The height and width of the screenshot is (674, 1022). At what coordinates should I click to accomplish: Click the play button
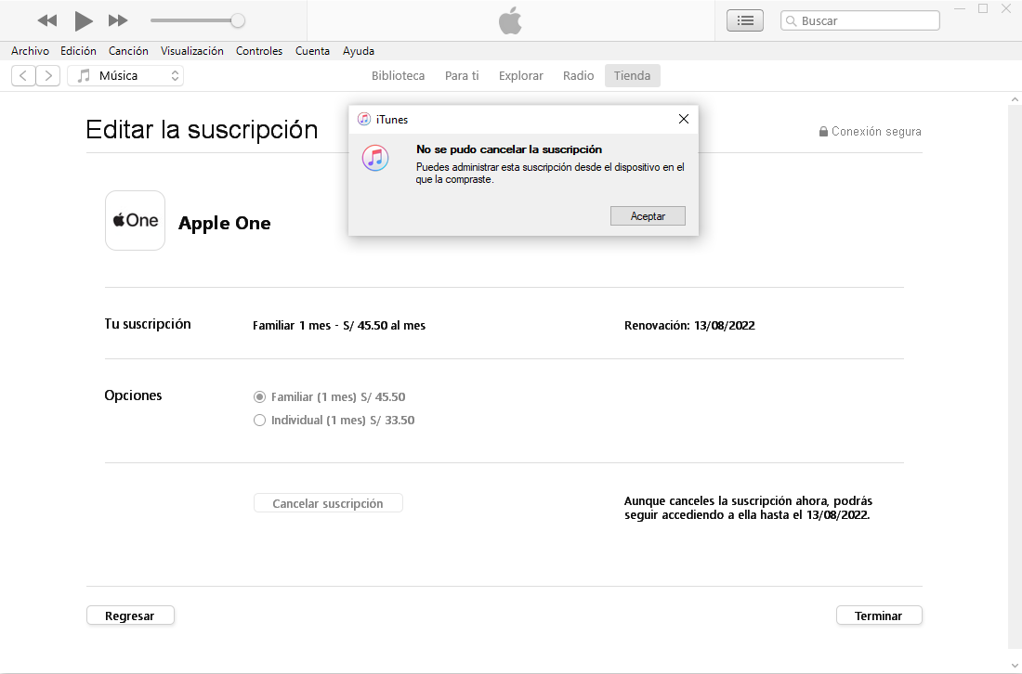coord(83,20)
